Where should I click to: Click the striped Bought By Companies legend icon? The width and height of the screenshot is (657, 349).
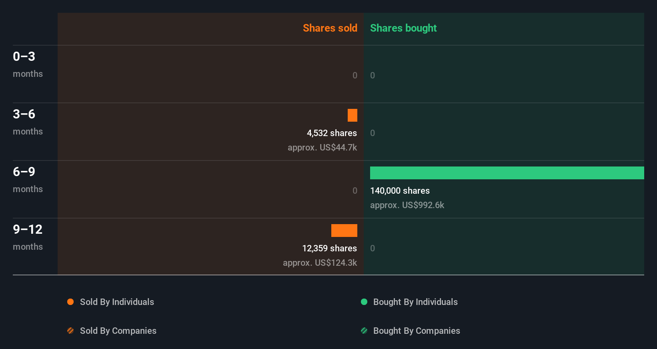coord(364,331)
